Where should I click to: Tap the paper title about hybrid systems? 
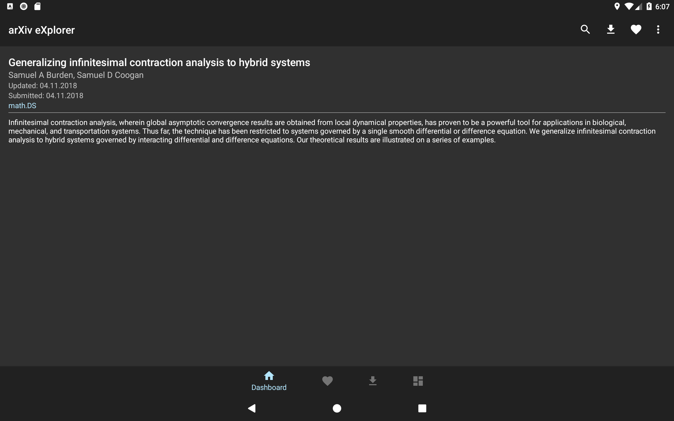[x=159, y=62]
